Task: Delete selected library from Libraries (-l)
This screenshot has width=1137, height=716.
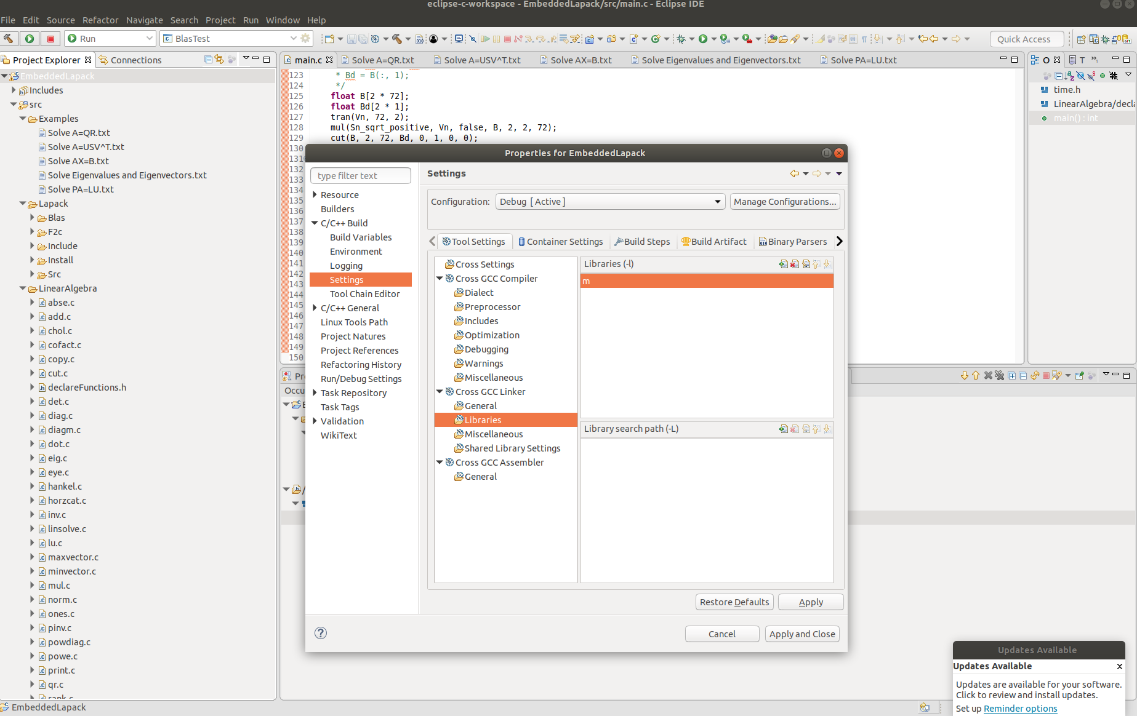Action: pyautogui.click(x=794, y=264)
